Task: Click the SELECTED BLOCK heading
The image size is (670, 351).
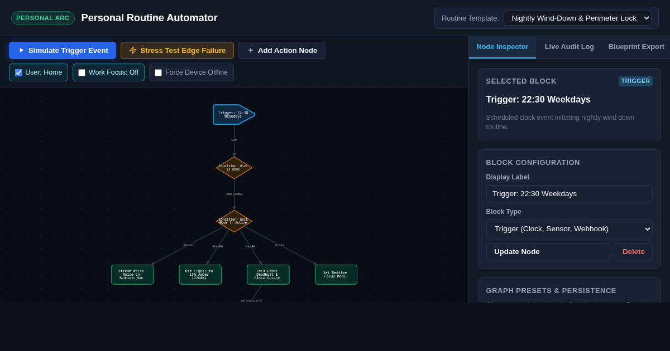Action: 521,81
